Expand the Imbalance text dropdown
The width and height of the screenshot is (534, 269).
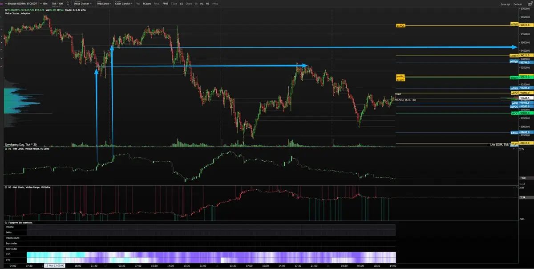(104, 4)
